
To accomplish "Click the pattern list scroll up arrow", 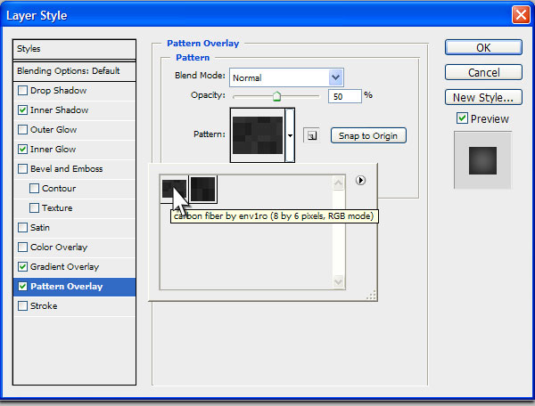I will [338, 183].
